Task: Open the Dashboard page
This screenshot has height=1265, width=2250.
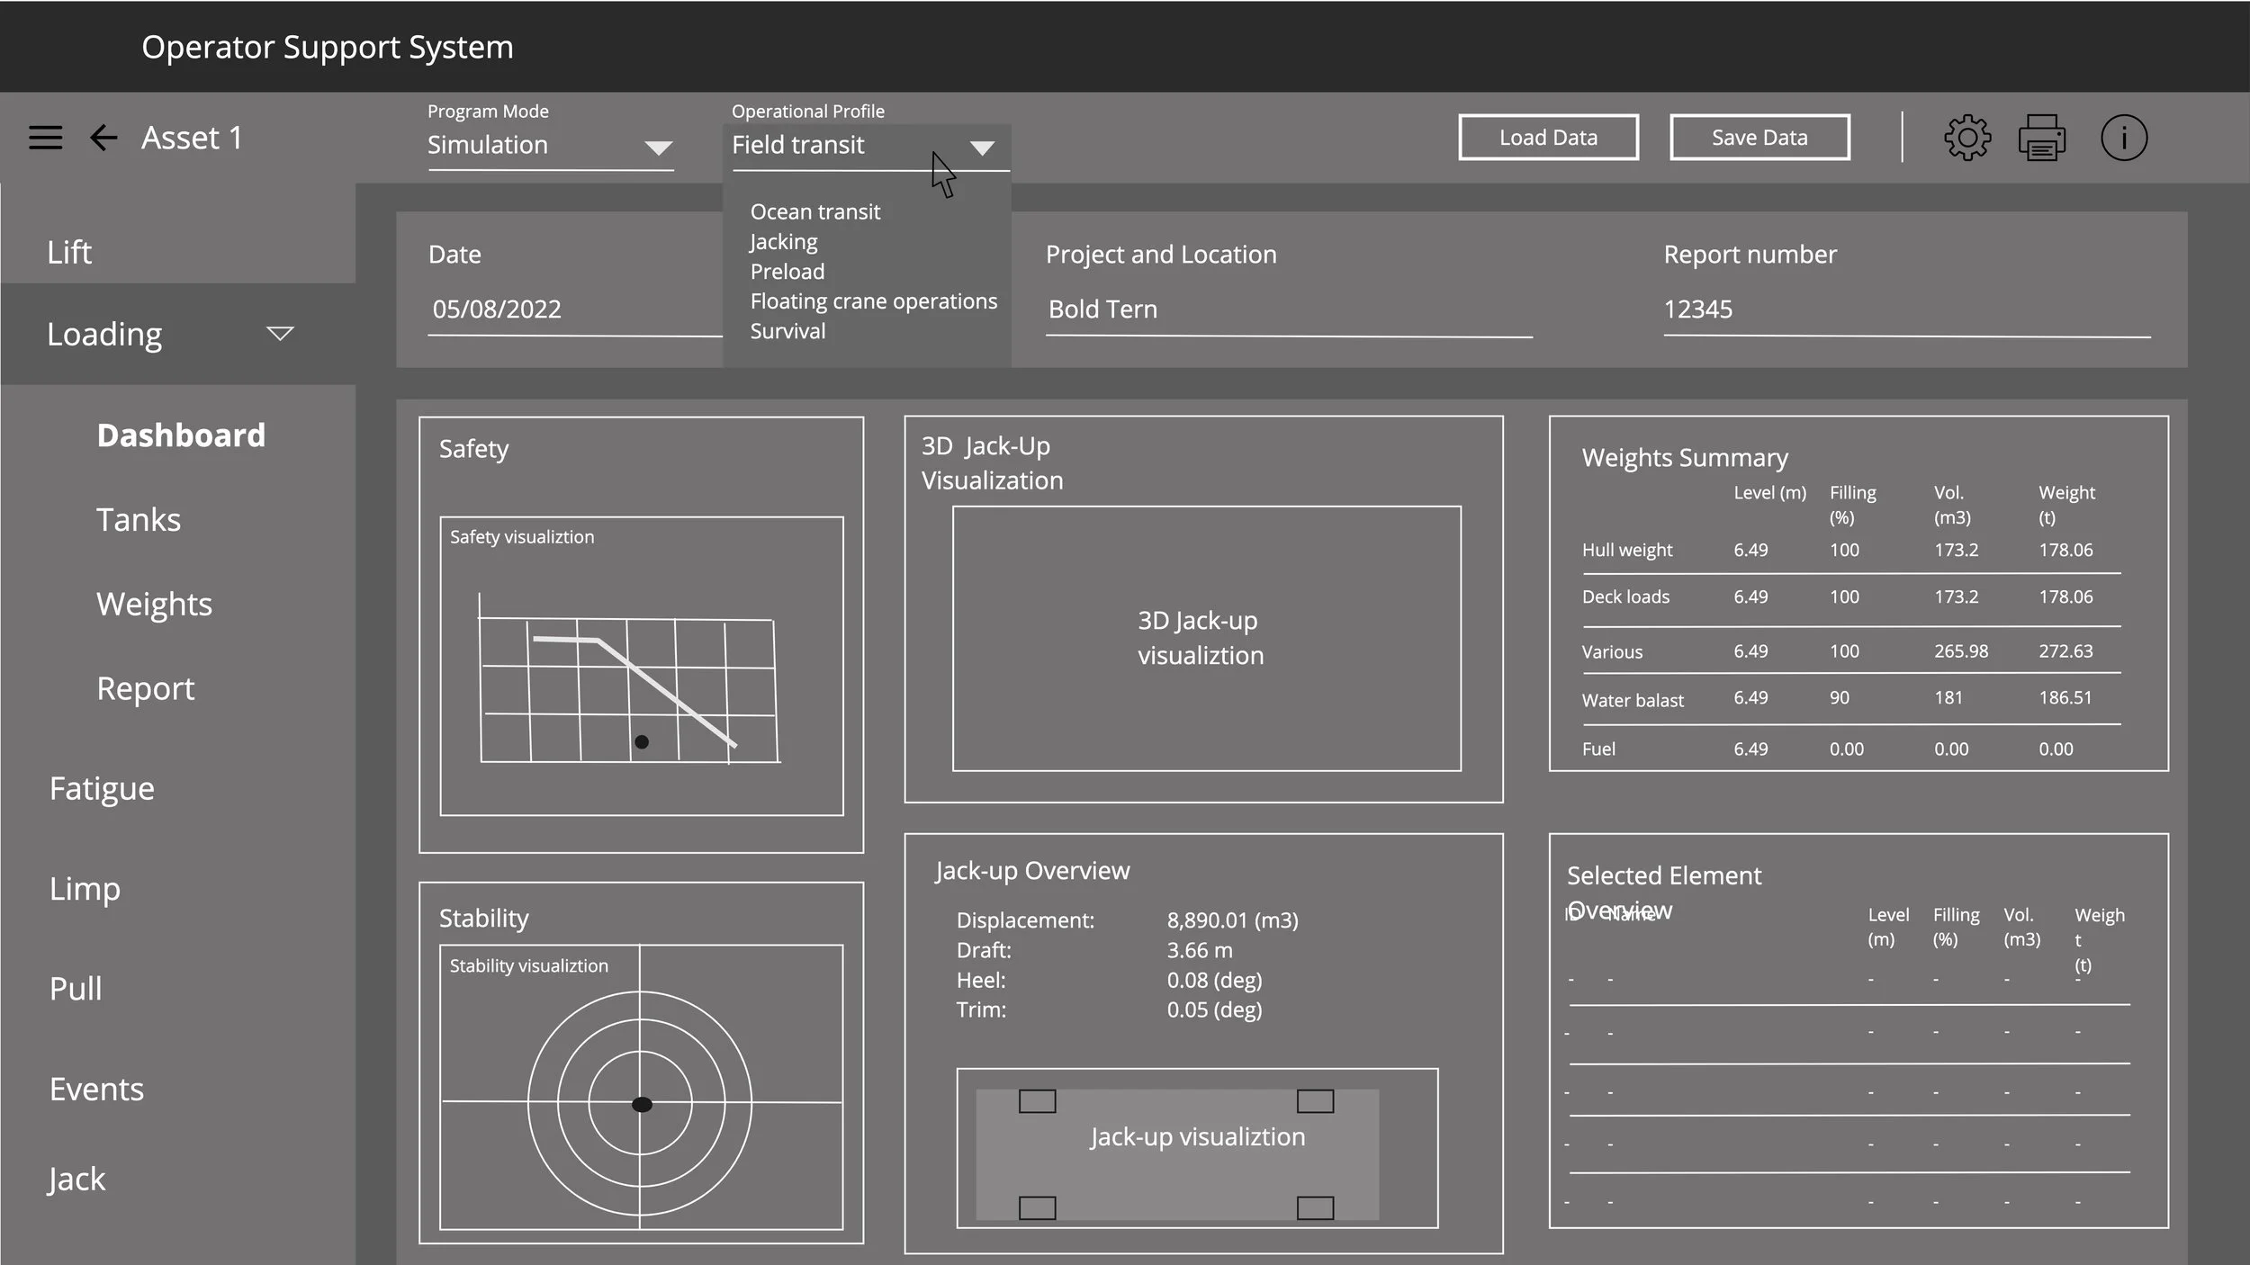Action: [x=181, y=435]
